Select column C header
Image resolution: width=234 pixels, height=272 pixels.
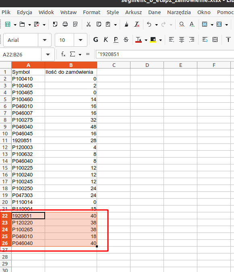click(x=114, y=65)
